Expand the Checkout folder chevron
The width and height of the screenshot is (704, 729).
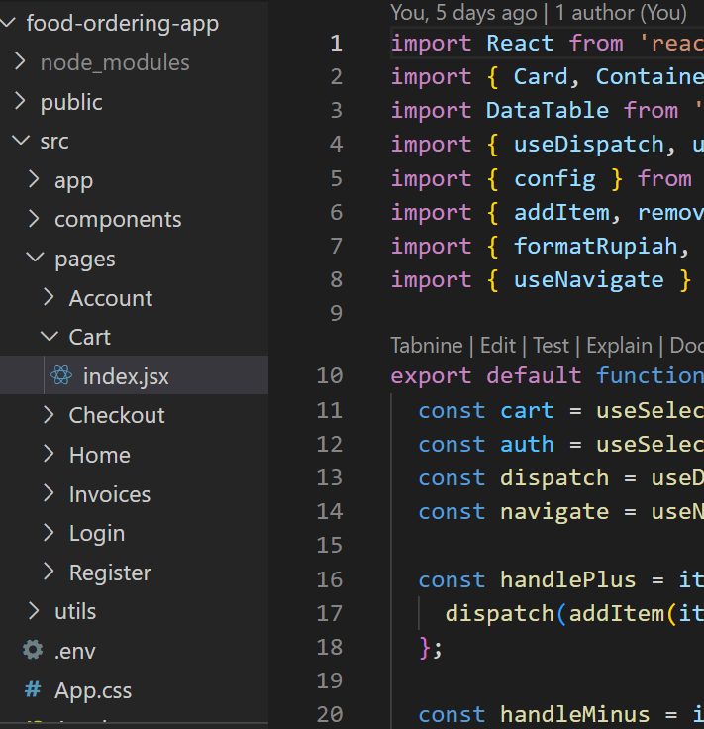49,414
